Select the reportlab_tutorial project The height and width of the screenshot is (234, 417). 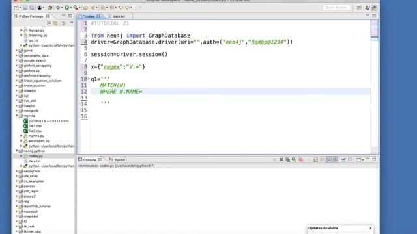tap(37, 207)
